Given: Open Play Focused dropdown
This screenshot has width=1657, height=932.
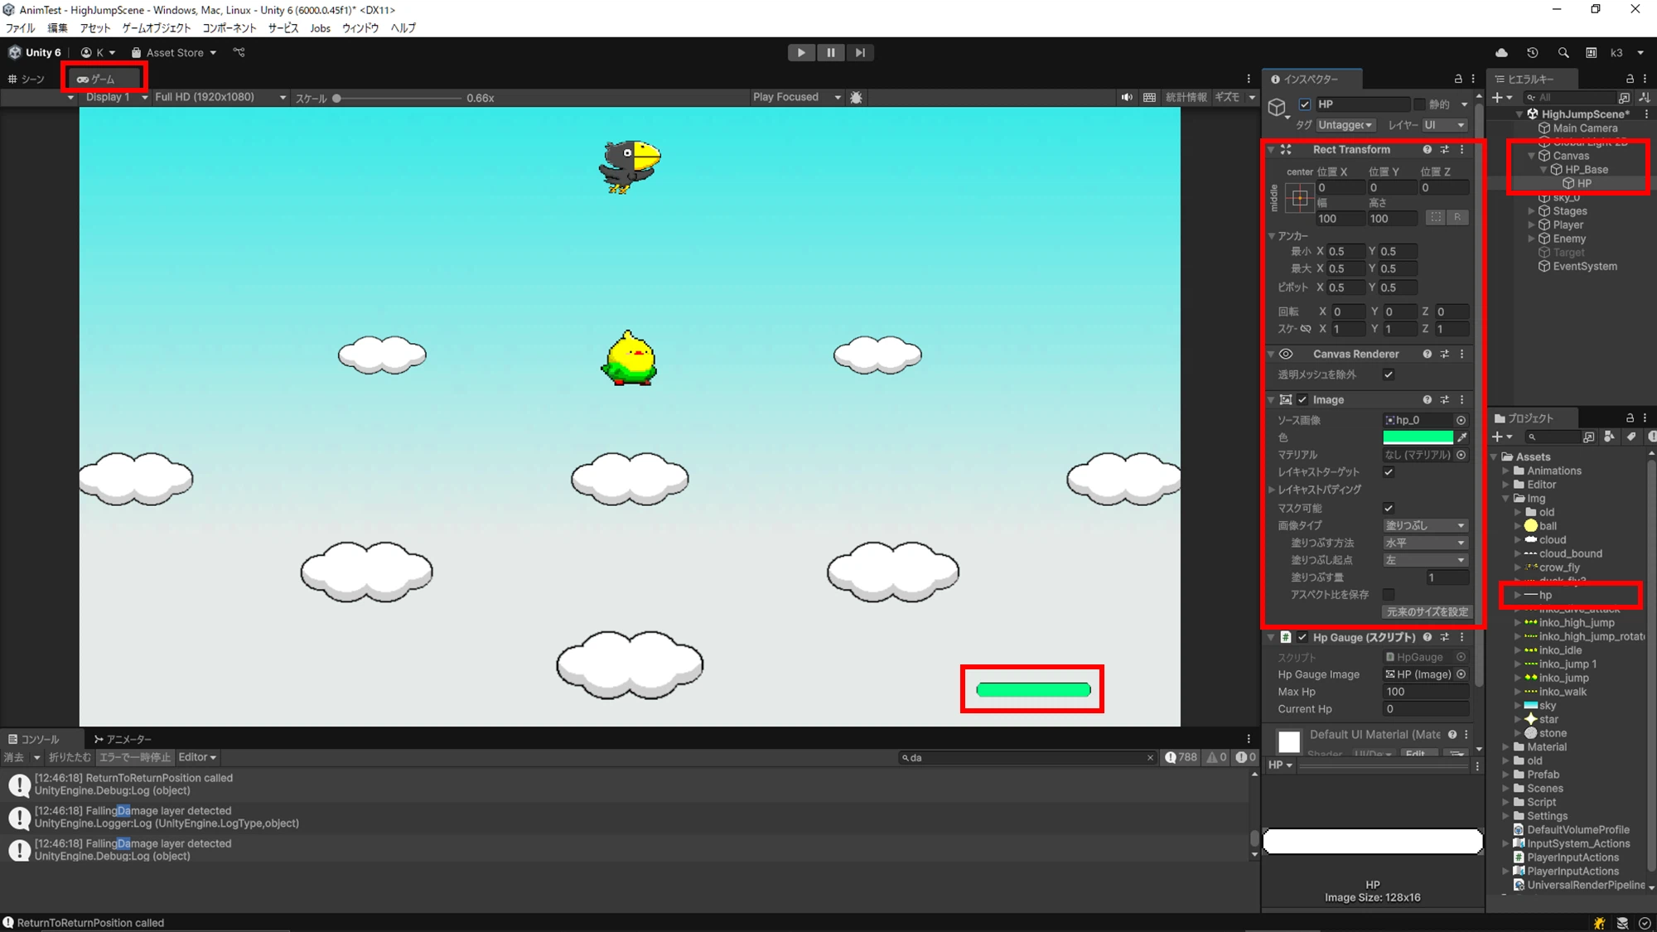Looking at the screenshot, I should point(796,97).
